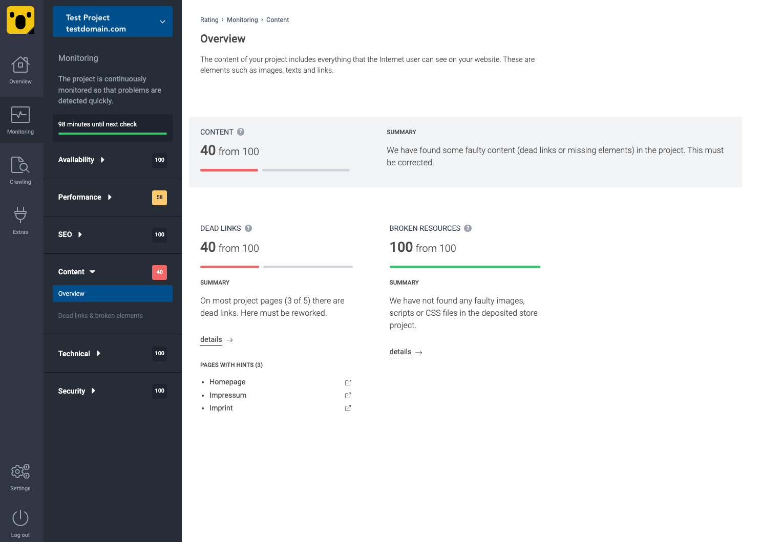Click 'PAGES WITH HINTS (3)' heading

coord(231,365)
